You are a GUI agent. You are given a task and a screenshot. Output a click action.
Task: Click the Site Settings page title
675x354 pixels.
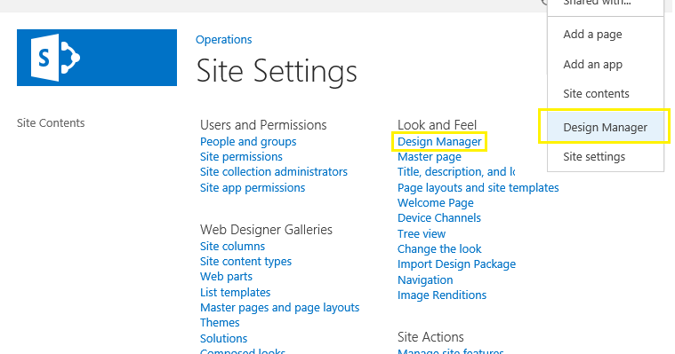(277, 71)
